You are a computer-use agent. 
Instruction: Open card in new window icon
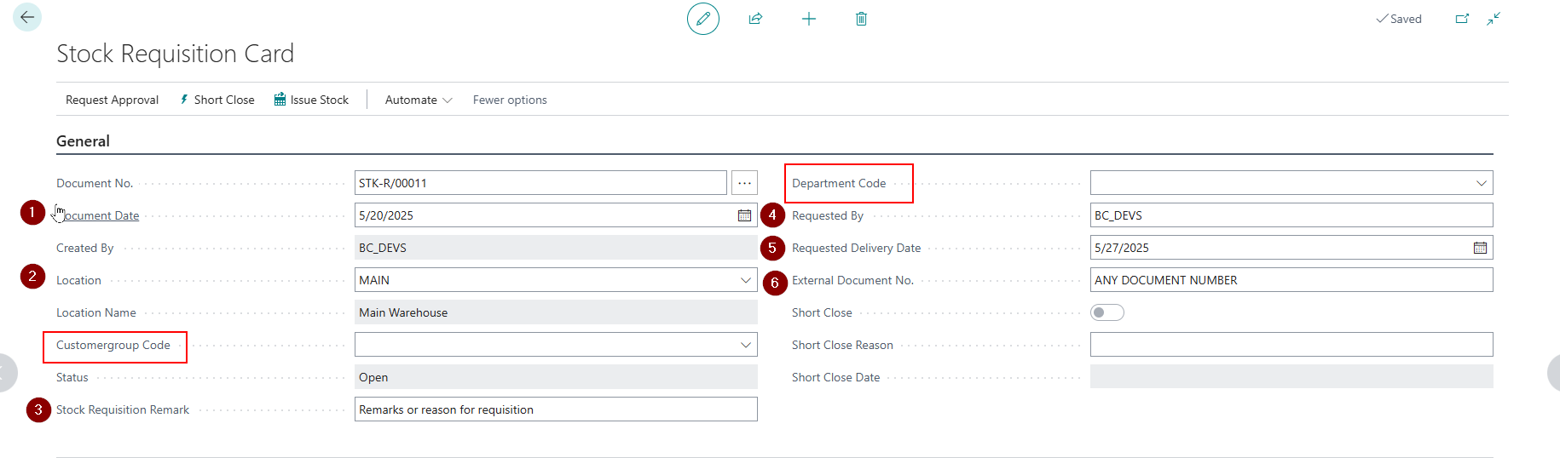(x=1462, y=19)
